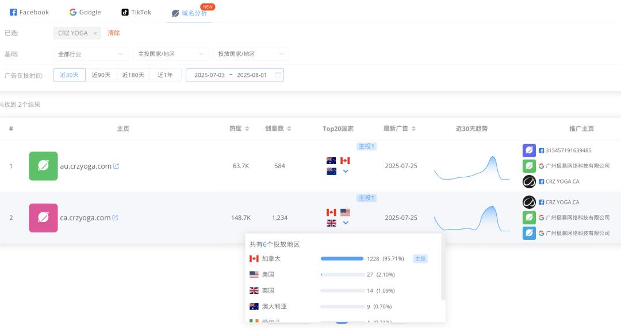Open CRZ YOGA CA page in first row
This screenshot has height=330, width=621.
tap(562, 181)
